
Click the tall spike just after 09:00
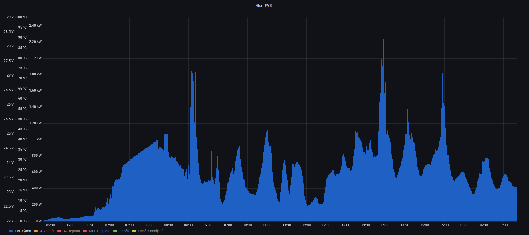[x=191, y=71]
